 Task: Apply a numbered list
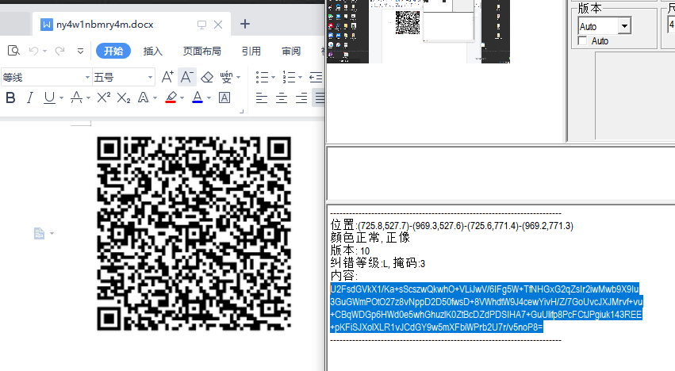[x=289, y=78]
